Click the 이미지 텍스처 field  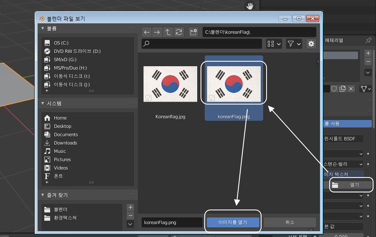click(x=343, y=175)
